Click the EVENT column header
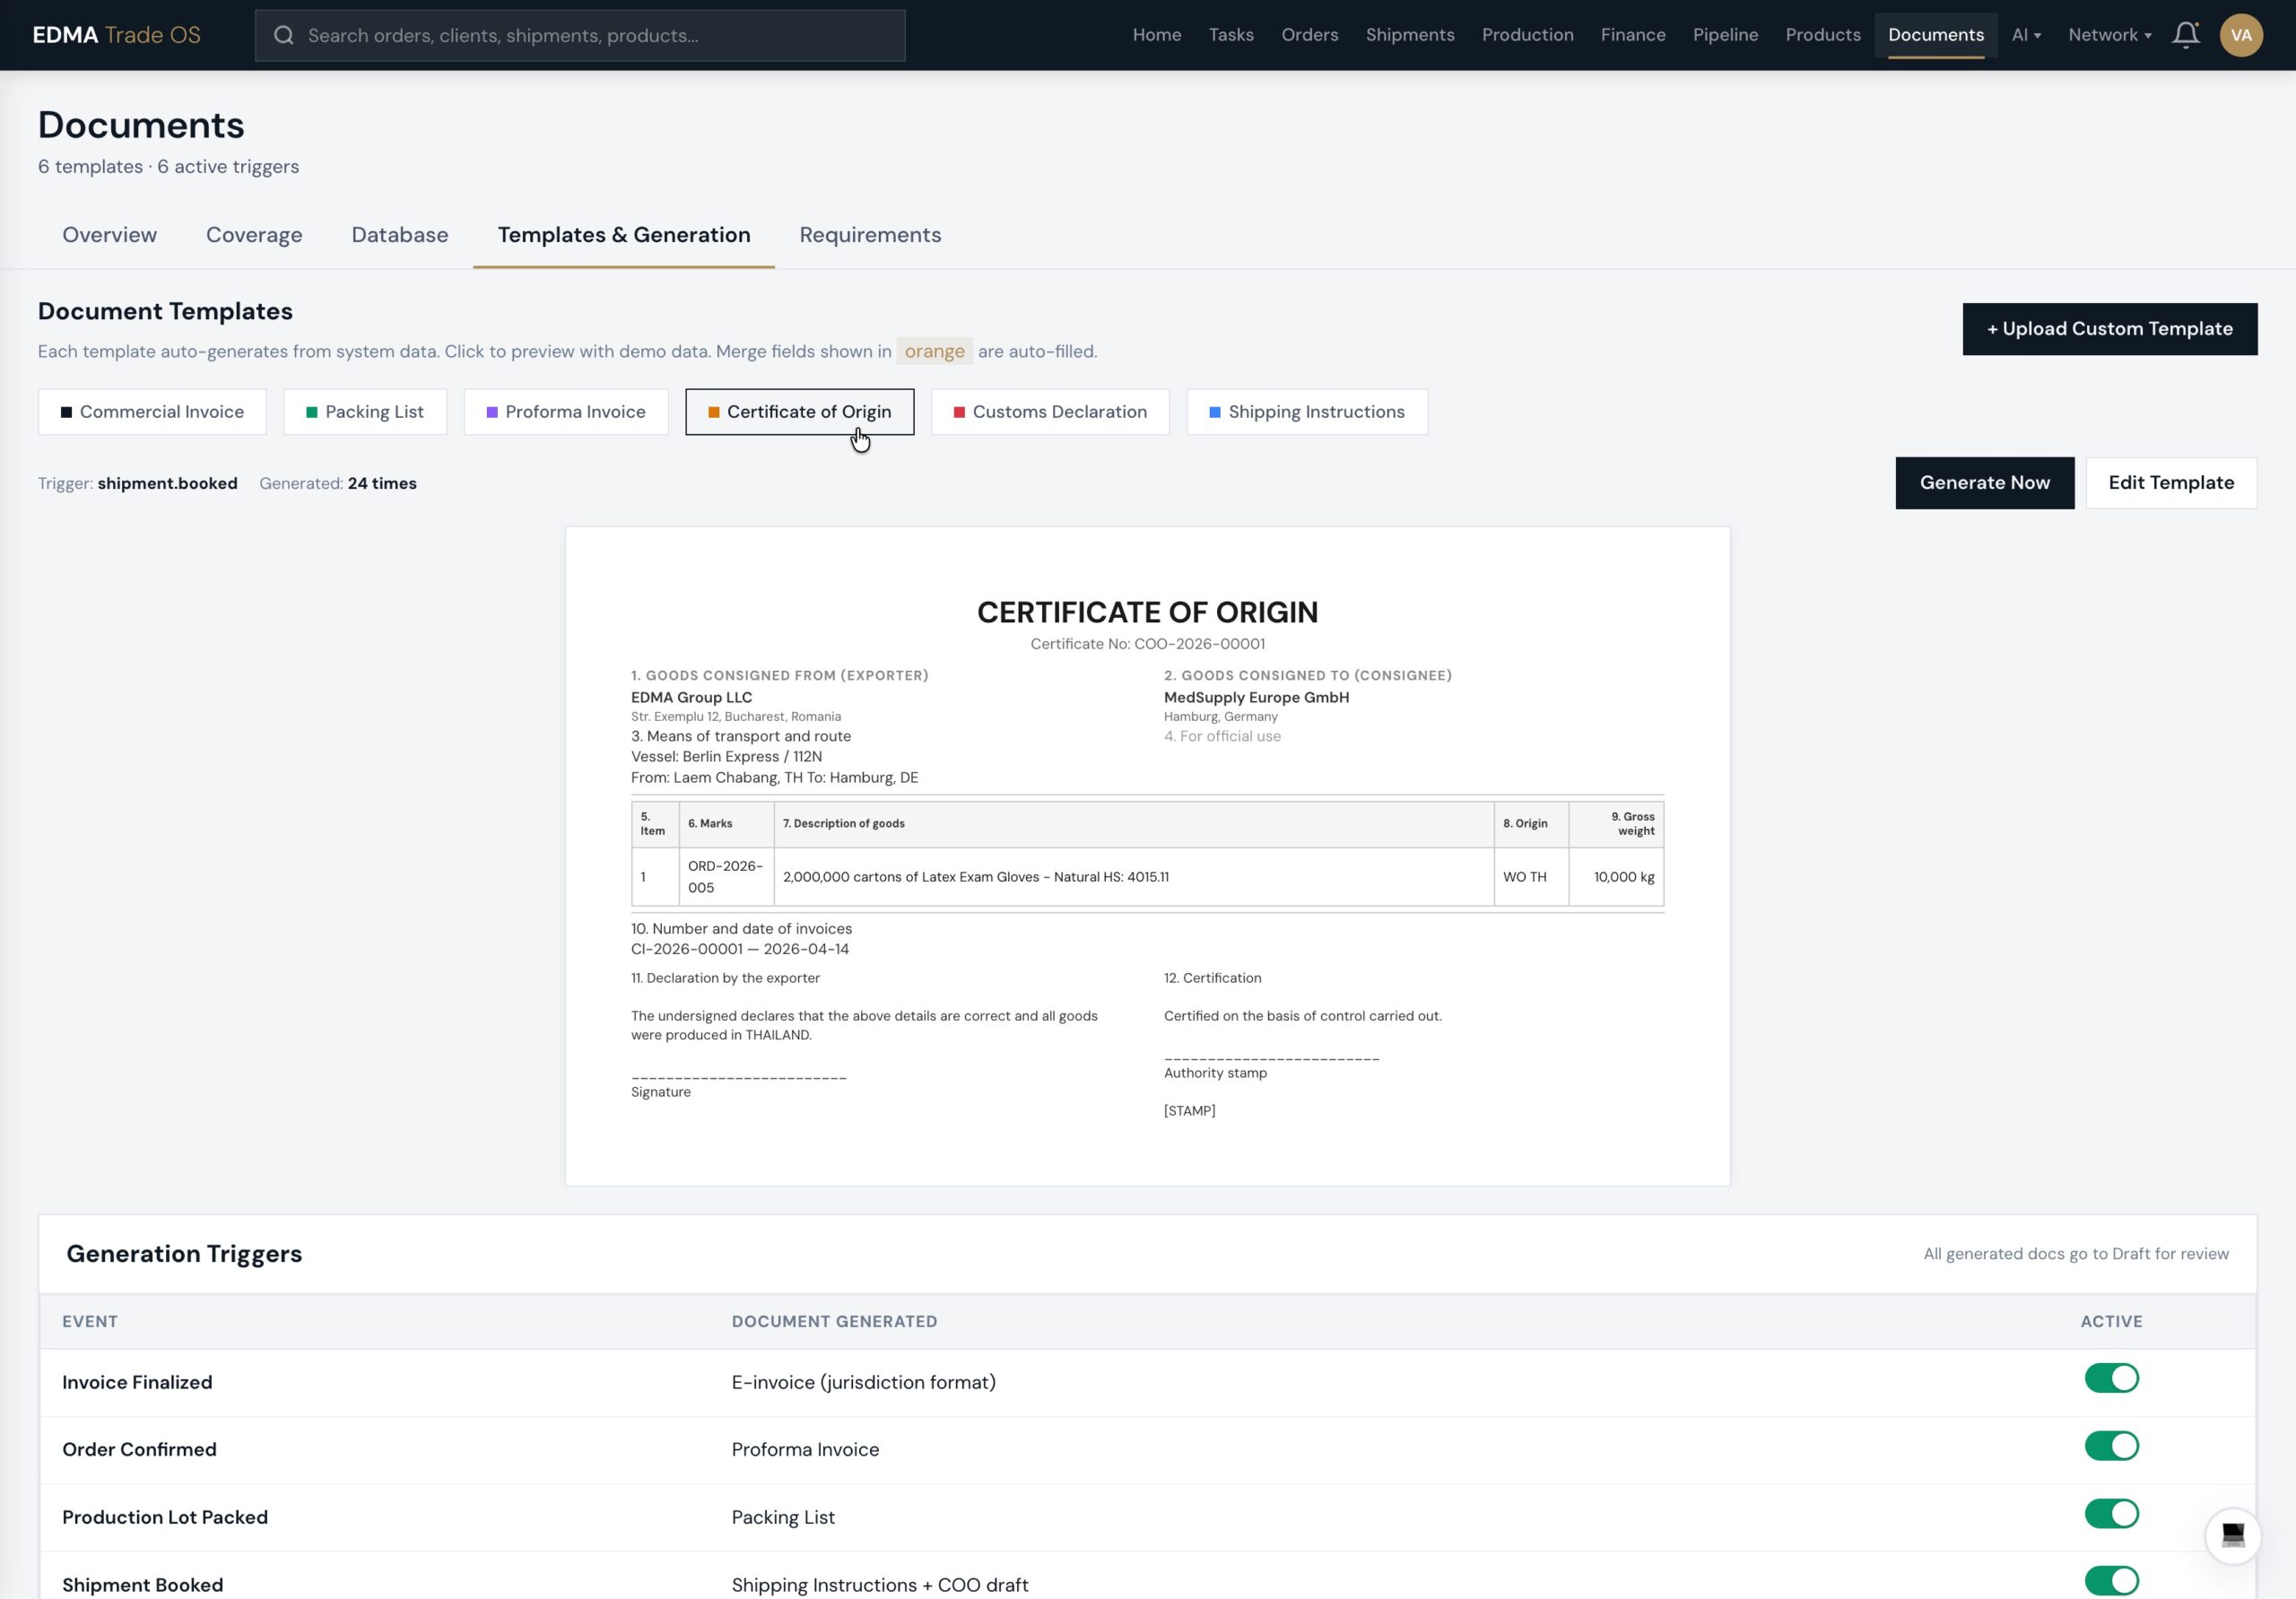 pyautogui.click(x=90, y=1321)
